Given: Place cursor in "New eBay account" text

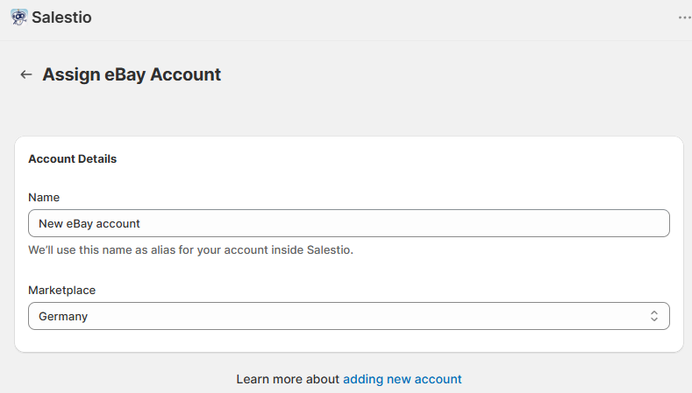Looking at the screenshot, I should coord(89,223).
